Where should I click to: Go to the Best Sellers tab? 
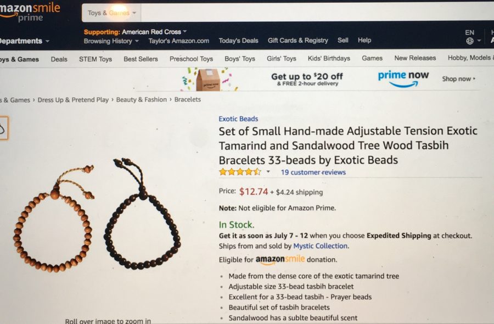point(141,59)
